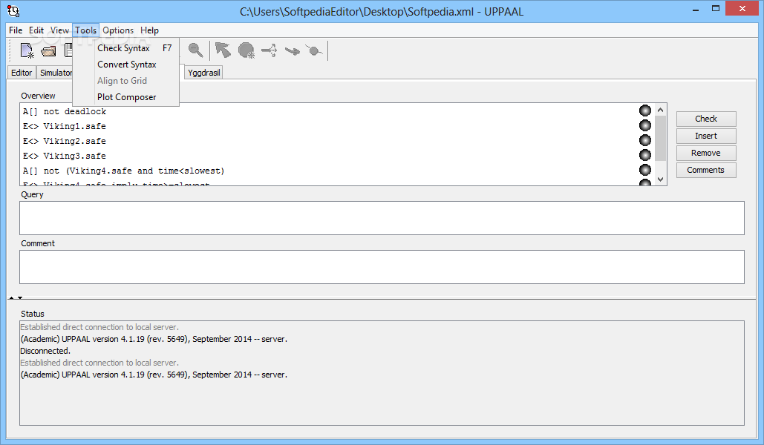Click the Check button

pos(706,119)
